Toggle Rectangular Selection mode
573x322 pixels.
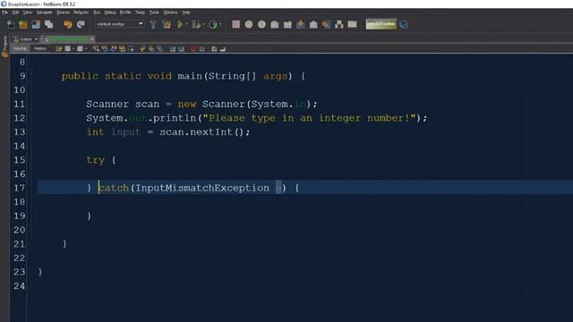click(x=131, y=48)
